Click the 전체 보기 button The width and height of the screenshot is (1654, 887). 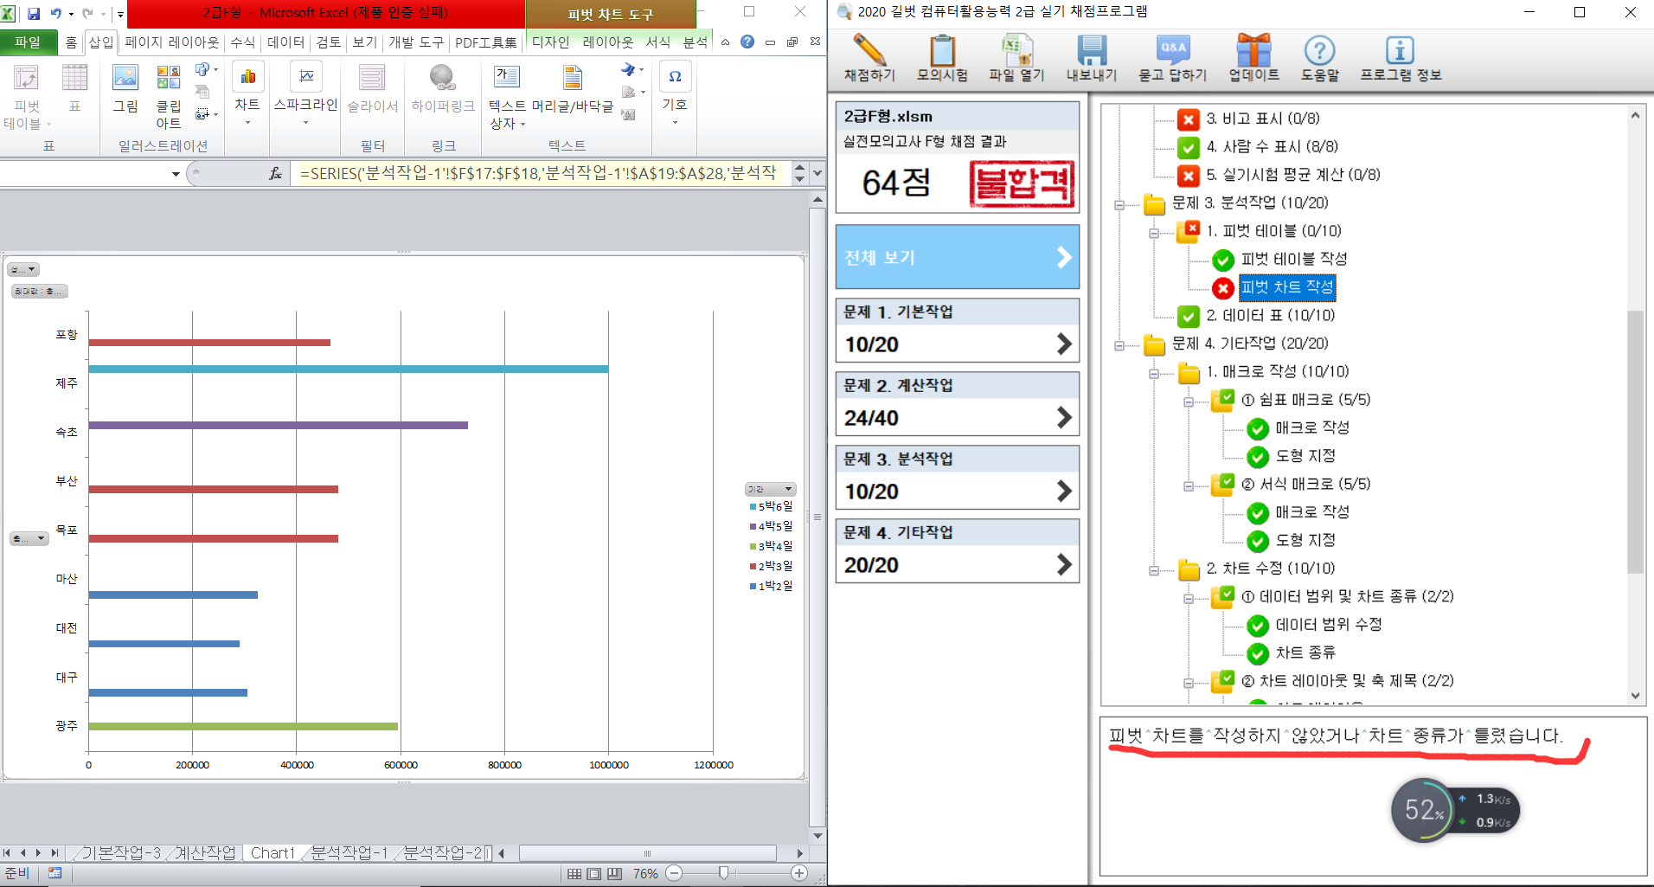coord(957,257)
